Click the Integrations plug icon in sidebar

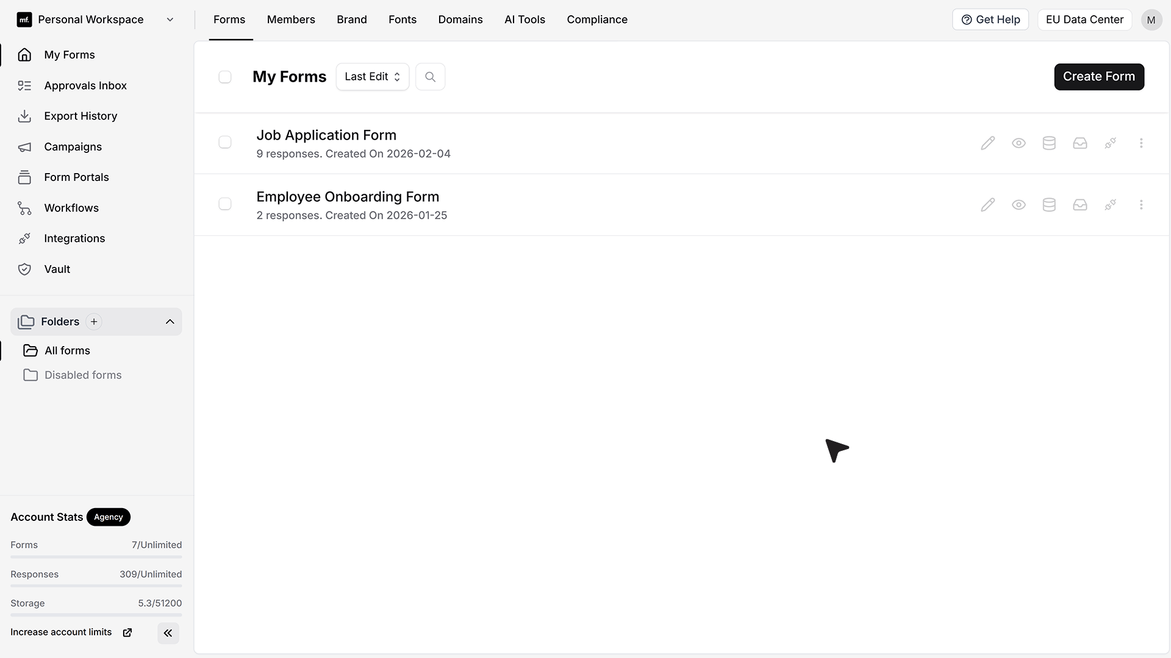tap(24, 238)
